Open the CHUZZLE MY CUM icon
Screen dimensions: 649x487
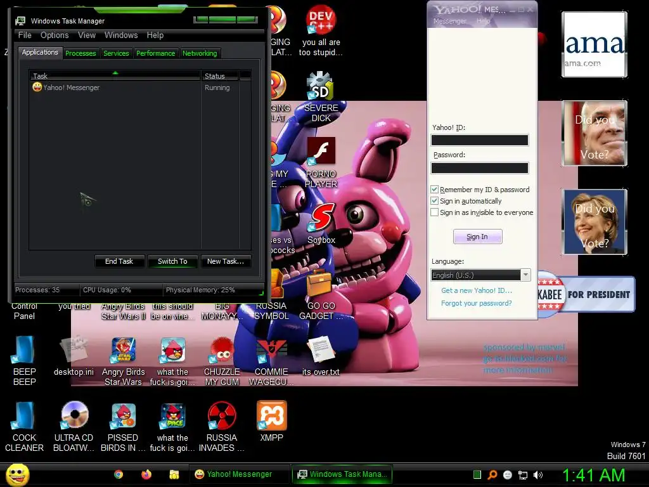click(222, 350)
